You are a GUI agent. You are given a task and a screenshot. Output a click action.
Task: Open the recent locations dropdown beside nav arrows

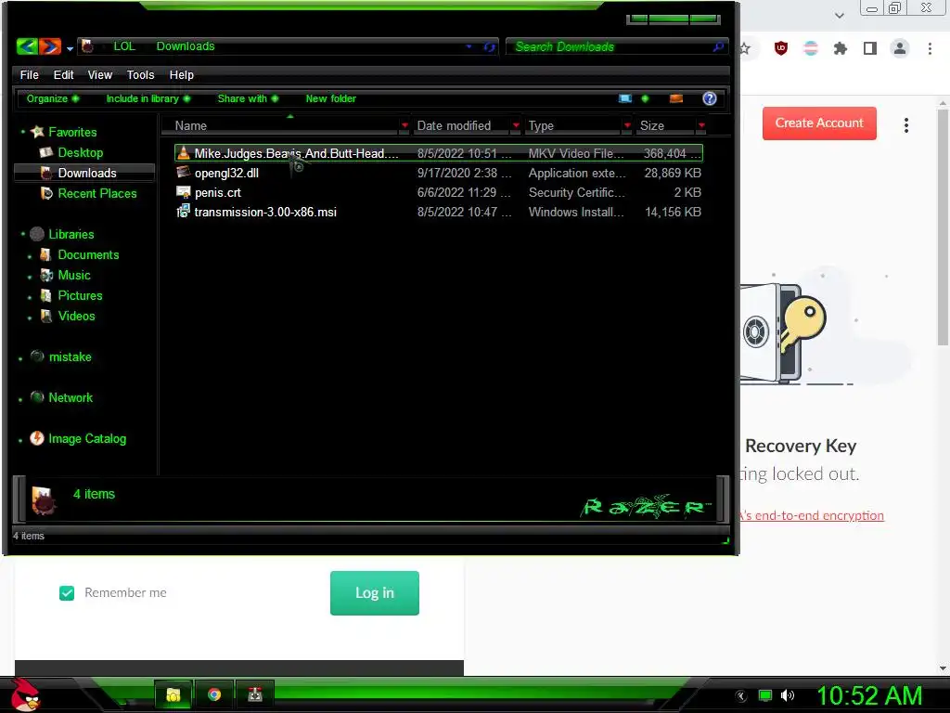point(70,48)
